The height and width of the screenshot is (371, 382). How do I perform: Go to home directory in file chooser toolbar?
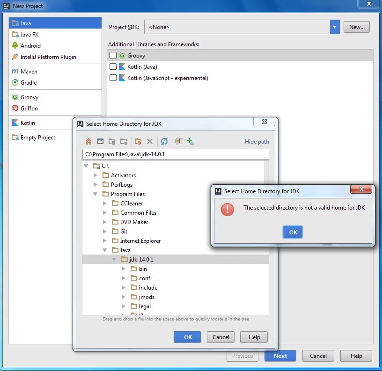click(88, 141)
